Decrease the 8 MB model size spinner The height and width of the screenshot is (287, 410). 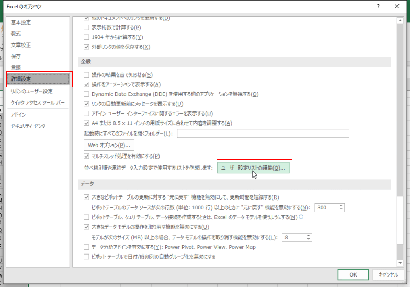click(x=309, y=239)
